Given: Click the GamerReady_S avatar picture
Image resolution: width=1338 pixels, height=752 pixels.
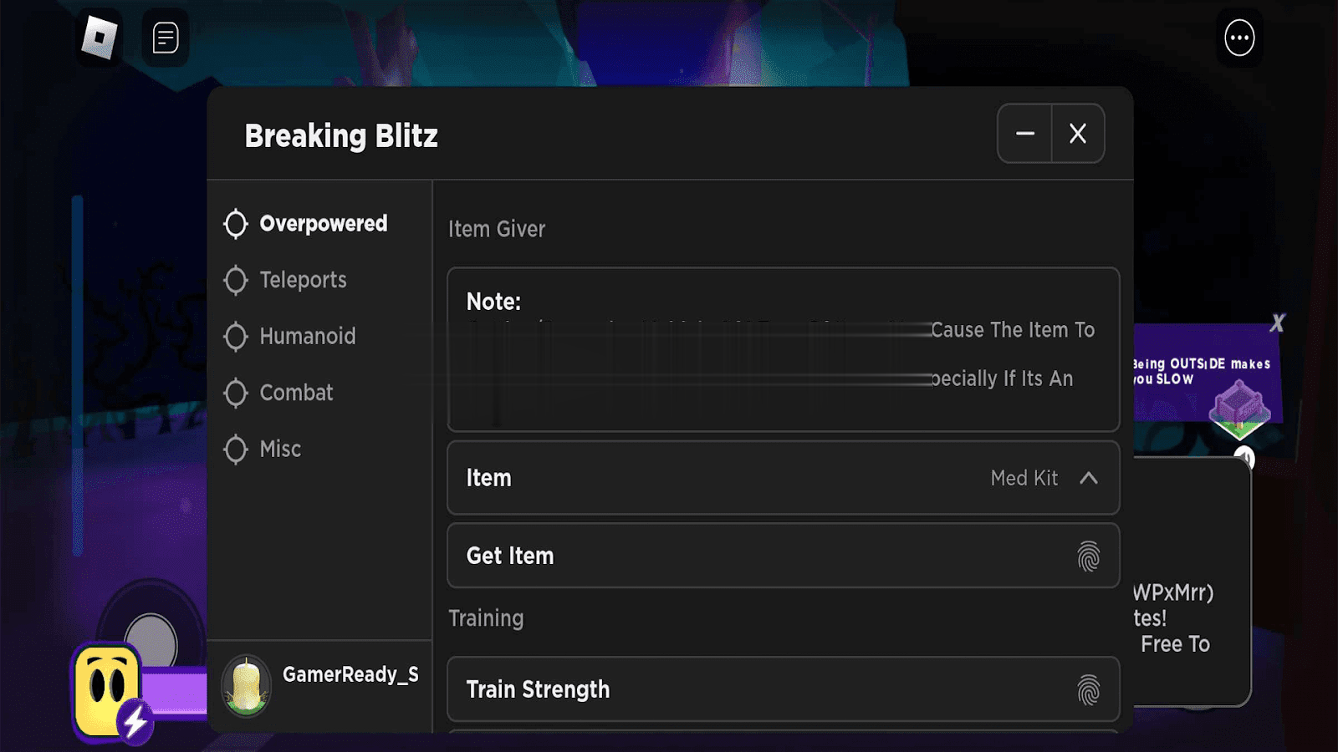Looking at the screenshot, I should (x=246, y=686).
